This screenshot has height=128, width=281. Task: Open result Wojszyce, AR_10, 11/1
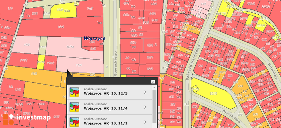(109, 122)
